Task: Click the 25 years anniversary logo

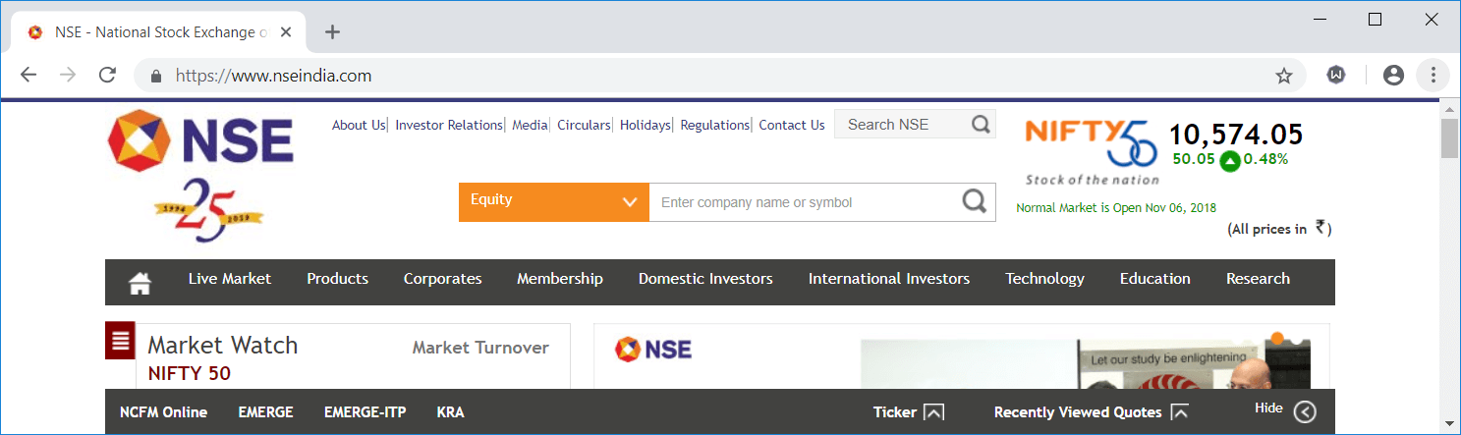Action: pos(209,209)
